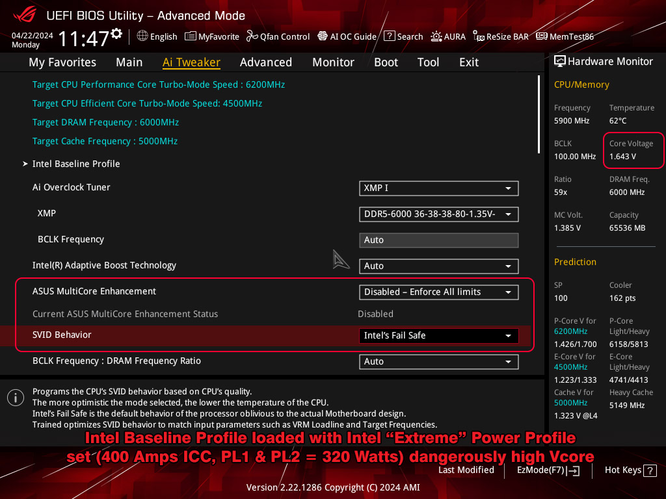Click the 62°C temperature value

(618, 121)
